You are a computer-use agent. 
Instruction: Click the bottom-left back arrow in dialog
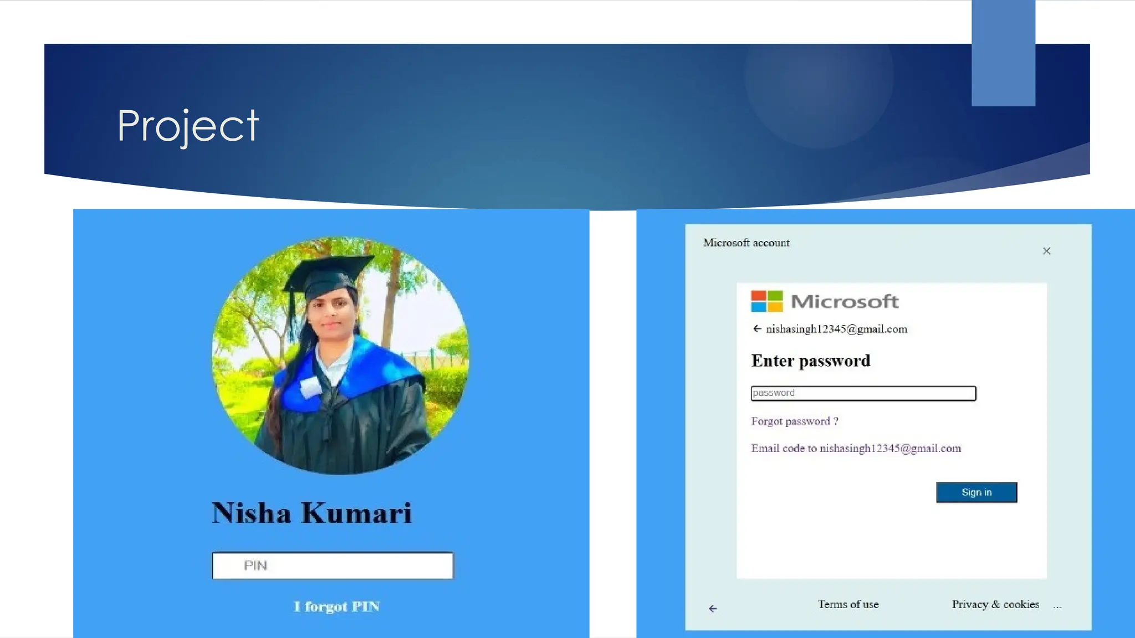[x=713, y=609]
